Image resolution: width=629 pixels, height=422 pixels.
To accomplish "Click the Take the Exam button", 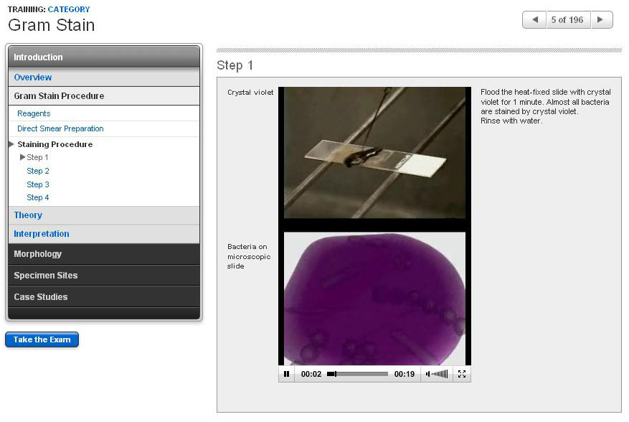I will [x=42, y=339].
